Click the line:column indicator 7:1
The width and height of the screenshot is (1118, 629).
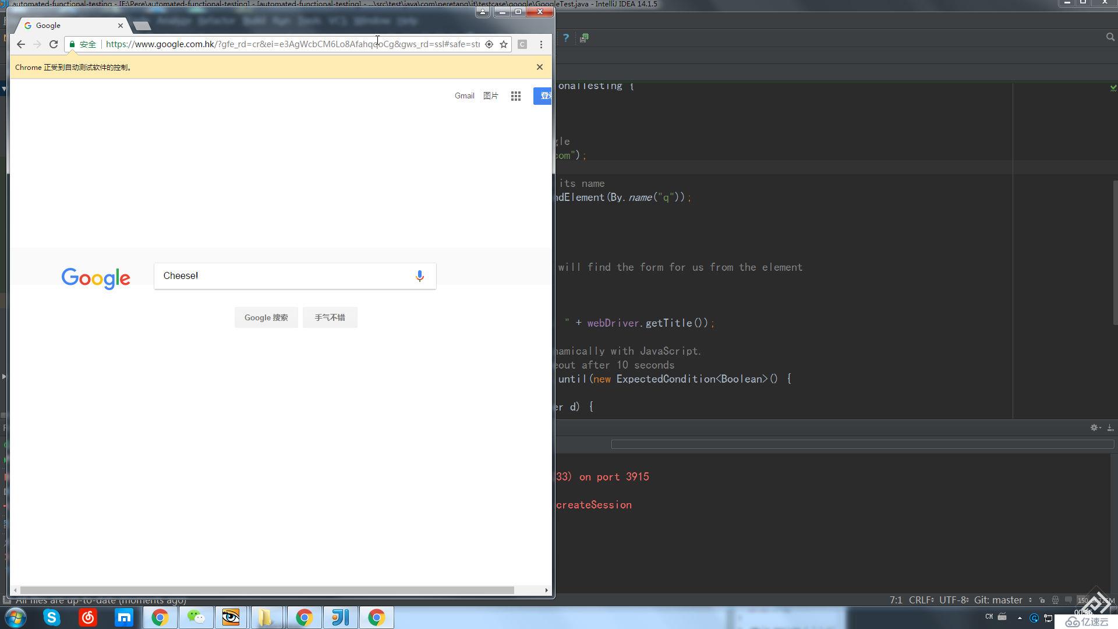tap(896, 600)
